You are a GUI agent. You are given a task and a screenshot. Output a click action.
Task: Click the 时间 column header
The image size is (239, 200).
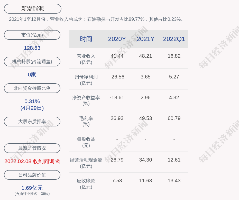pos(86,39)
